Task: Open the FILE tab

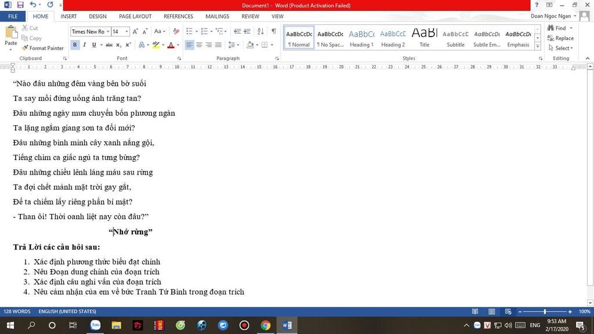Action: pos(13,16)
